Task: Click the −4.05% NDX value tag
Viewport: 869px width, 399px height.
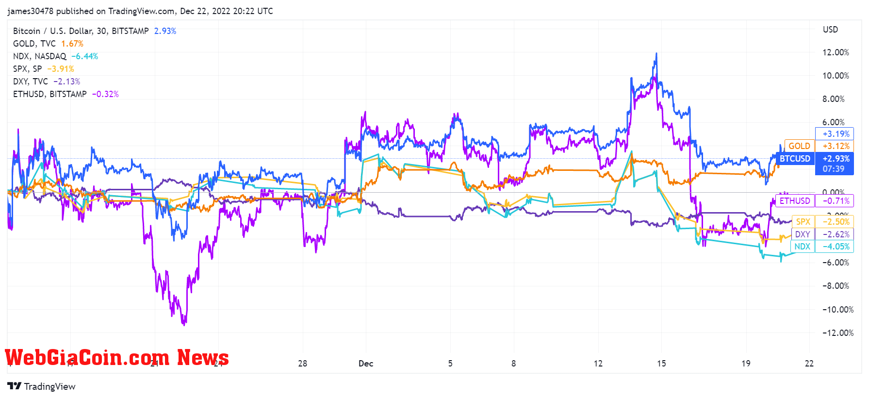Action: pos(835,247)
